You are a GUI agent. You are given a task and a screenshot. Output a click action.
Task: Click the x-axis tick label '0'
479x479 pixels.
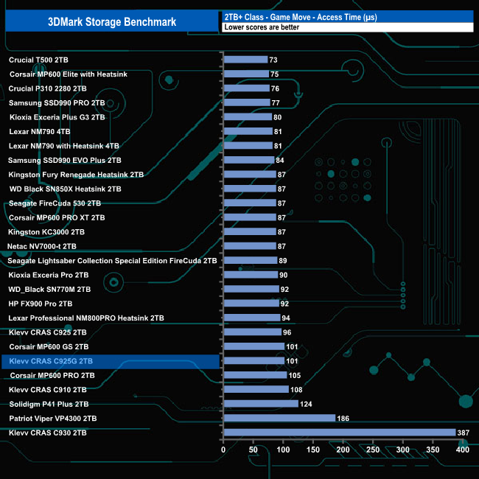[x=223, y=450]
